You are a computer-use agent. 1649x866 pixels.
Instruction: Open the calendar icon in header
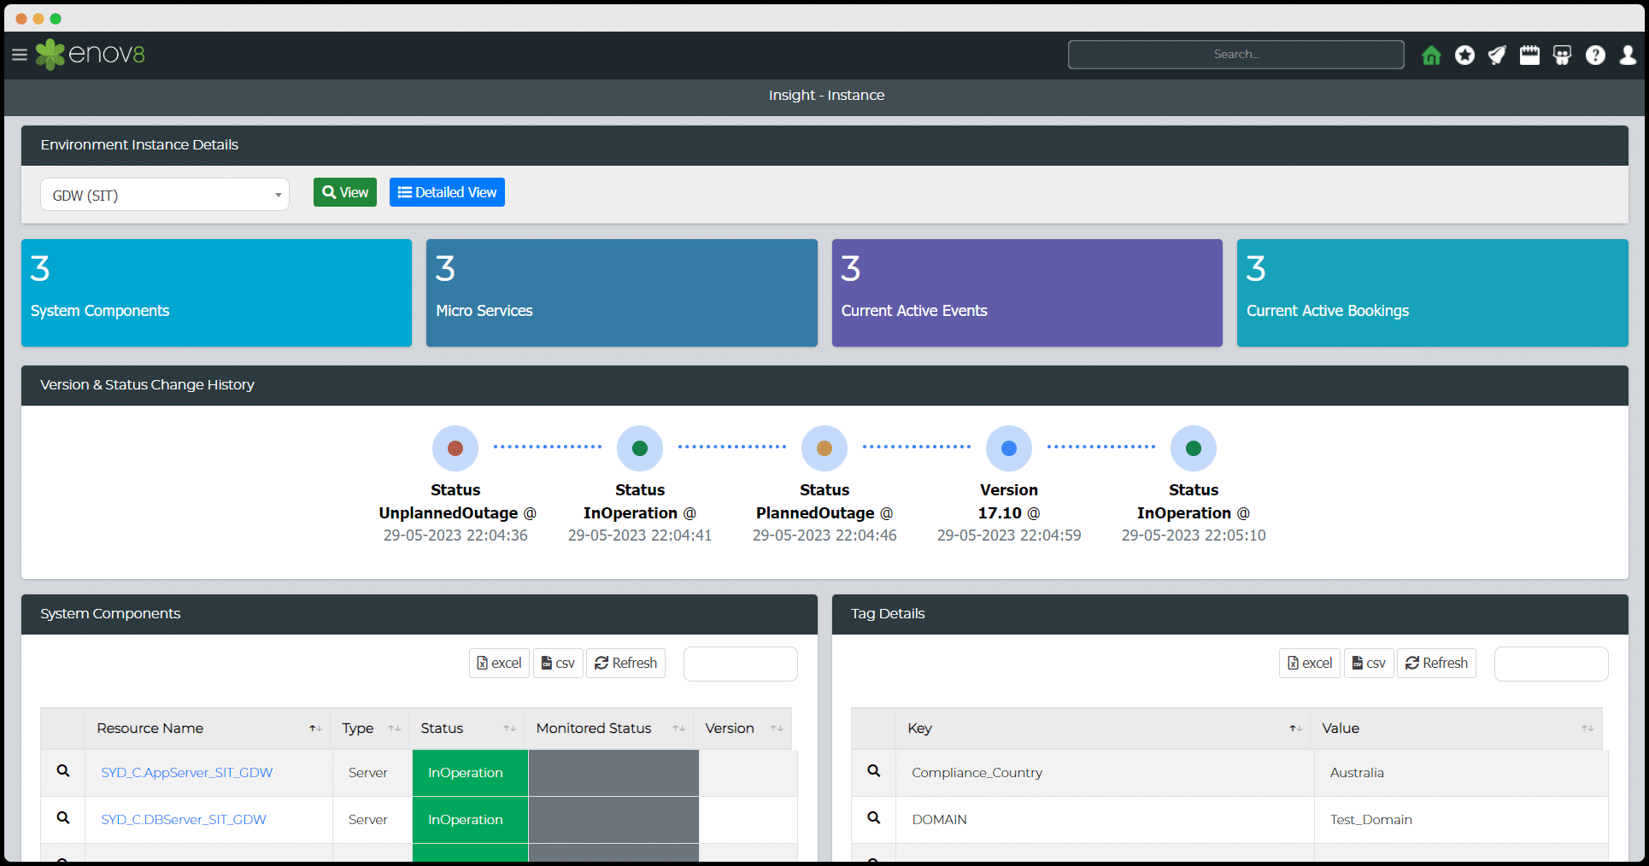[x=1529, y=56]
